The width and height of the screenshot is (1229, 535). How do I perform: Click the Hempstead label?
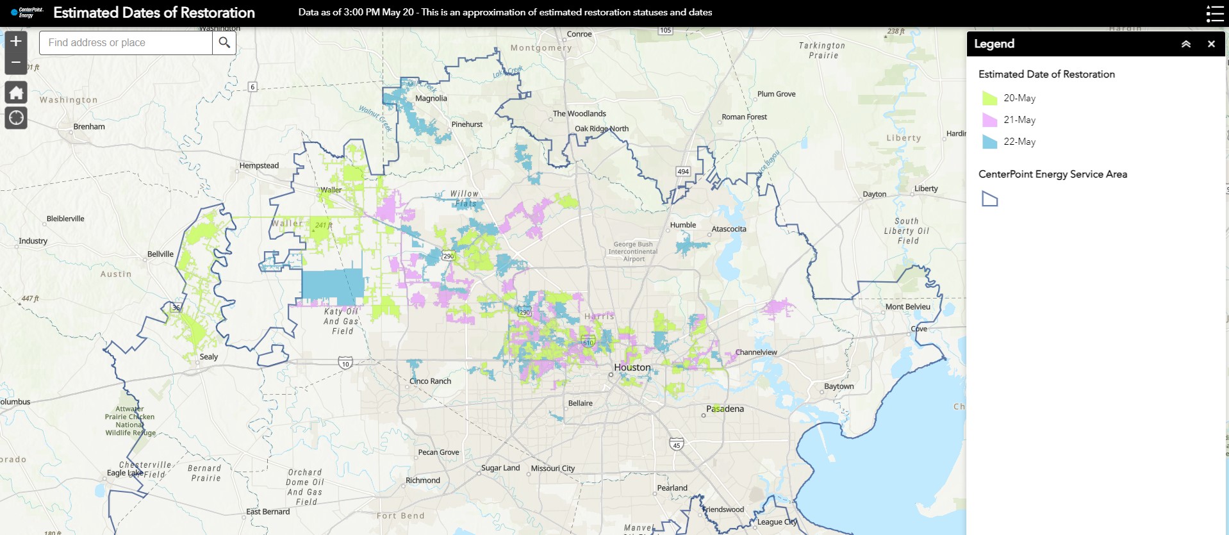coord(259,165)
